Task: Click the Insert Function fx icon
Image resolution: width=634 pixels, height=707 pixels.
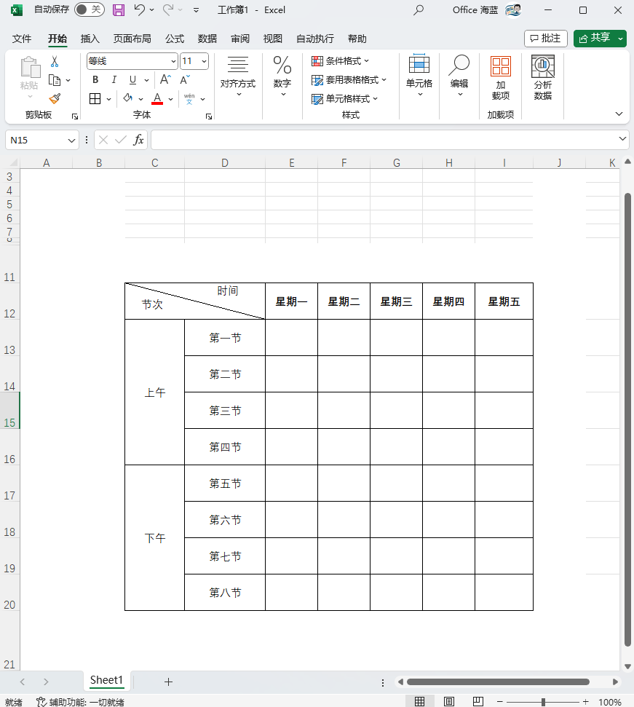Action: point(138,141)
